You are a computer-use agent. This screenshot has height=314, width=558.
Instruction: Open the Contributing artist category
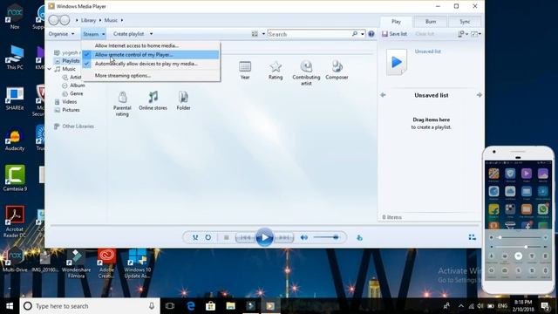pos(306,73)
